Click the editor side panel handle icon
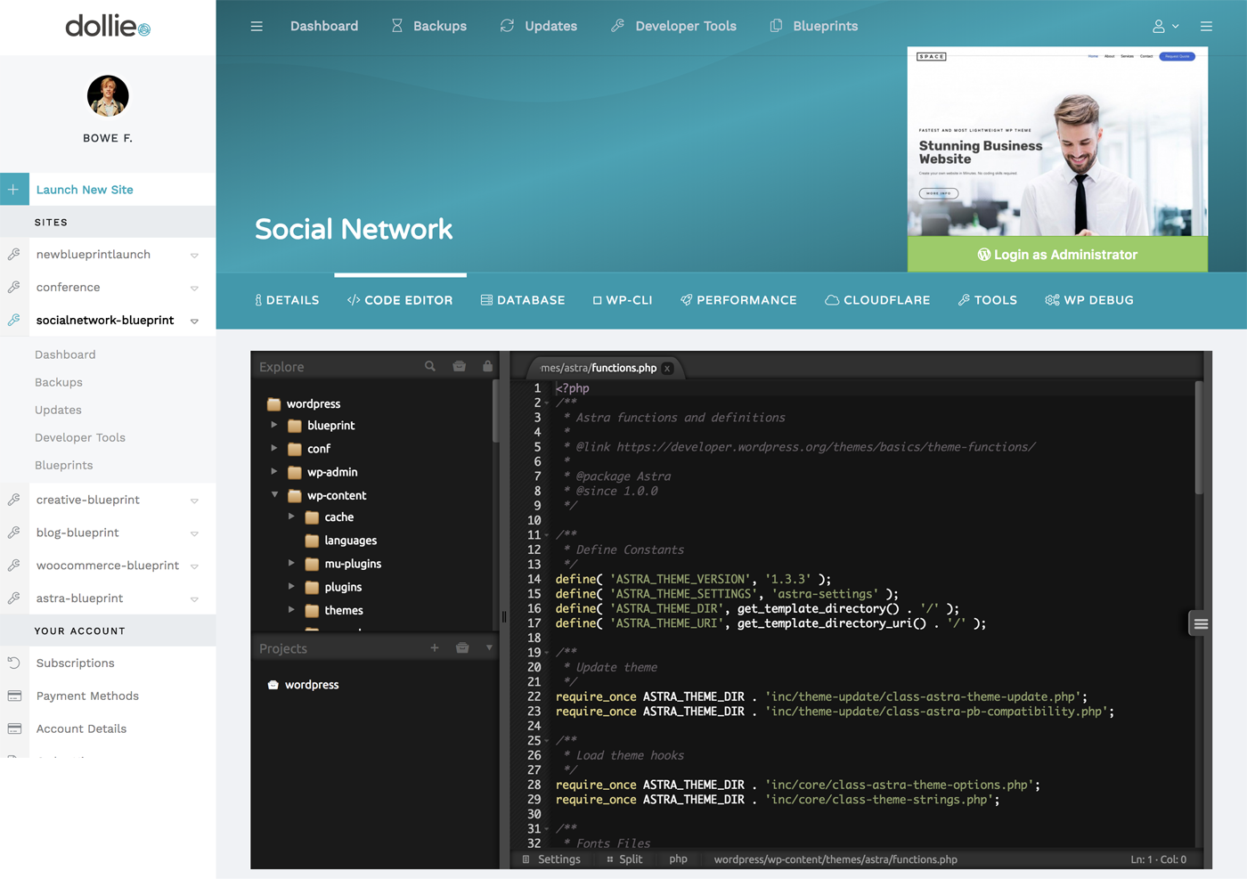This screenshot has width=1247, height=879. (1201, 624)
